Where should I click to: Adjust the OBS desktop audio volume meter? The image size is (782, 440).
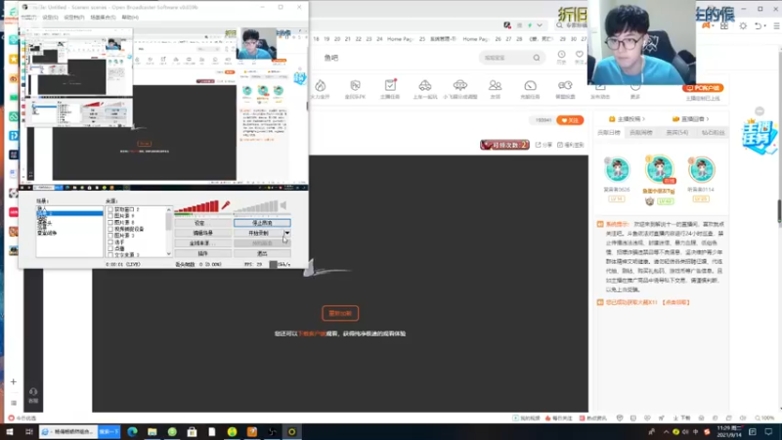pyautogui.click(x=256, y=206)
